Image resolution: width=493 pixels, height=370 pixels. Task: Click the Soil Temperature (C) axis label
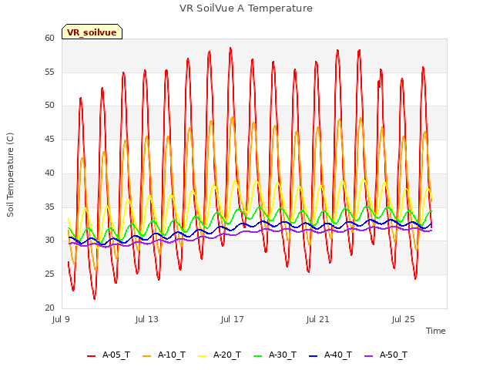[10, 175]
